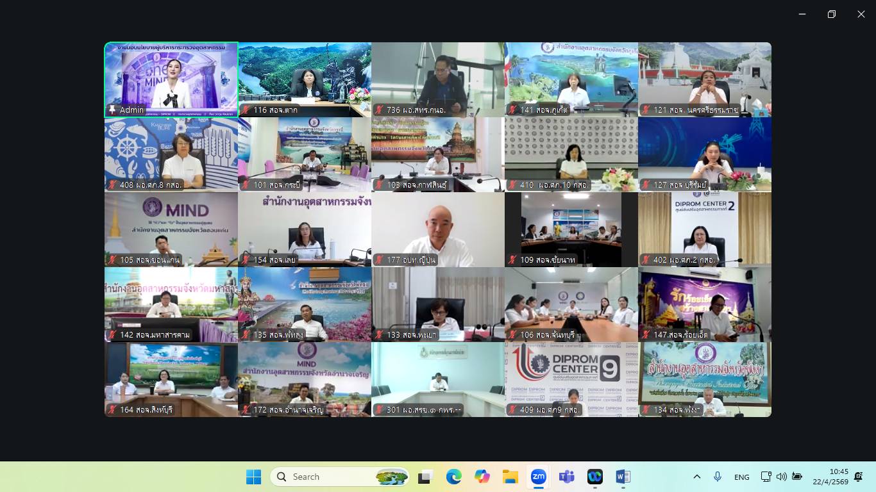Click the system tray microphone icon
Screen dimensions: 876x492
tap(718, 477)
